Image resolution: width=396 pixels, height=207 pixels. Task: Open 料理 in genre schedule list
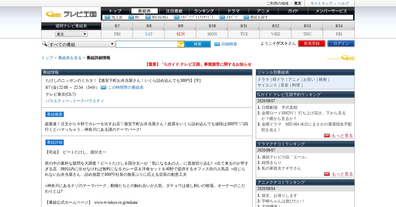coord(296,85)
